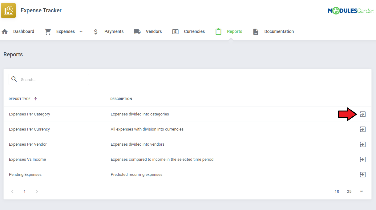Click the Pending Expenses row name
This screenshot has width=376, height=210.
click(x=25, y=175)
